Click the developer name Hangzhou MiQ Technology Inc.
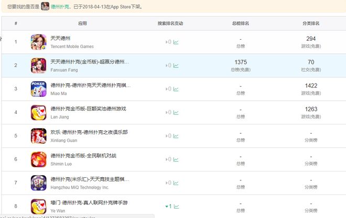Image resolution: width=346 pixels, height=218 pixels. point(80,188)
